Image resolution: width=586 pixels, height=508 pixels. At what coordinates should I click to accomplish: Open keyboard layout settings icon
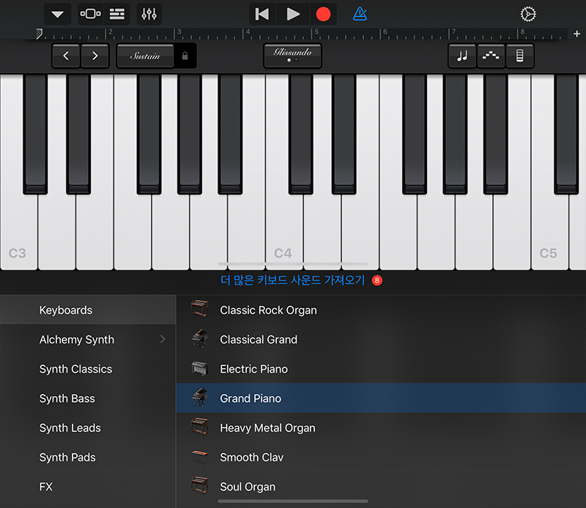[519, 56]
